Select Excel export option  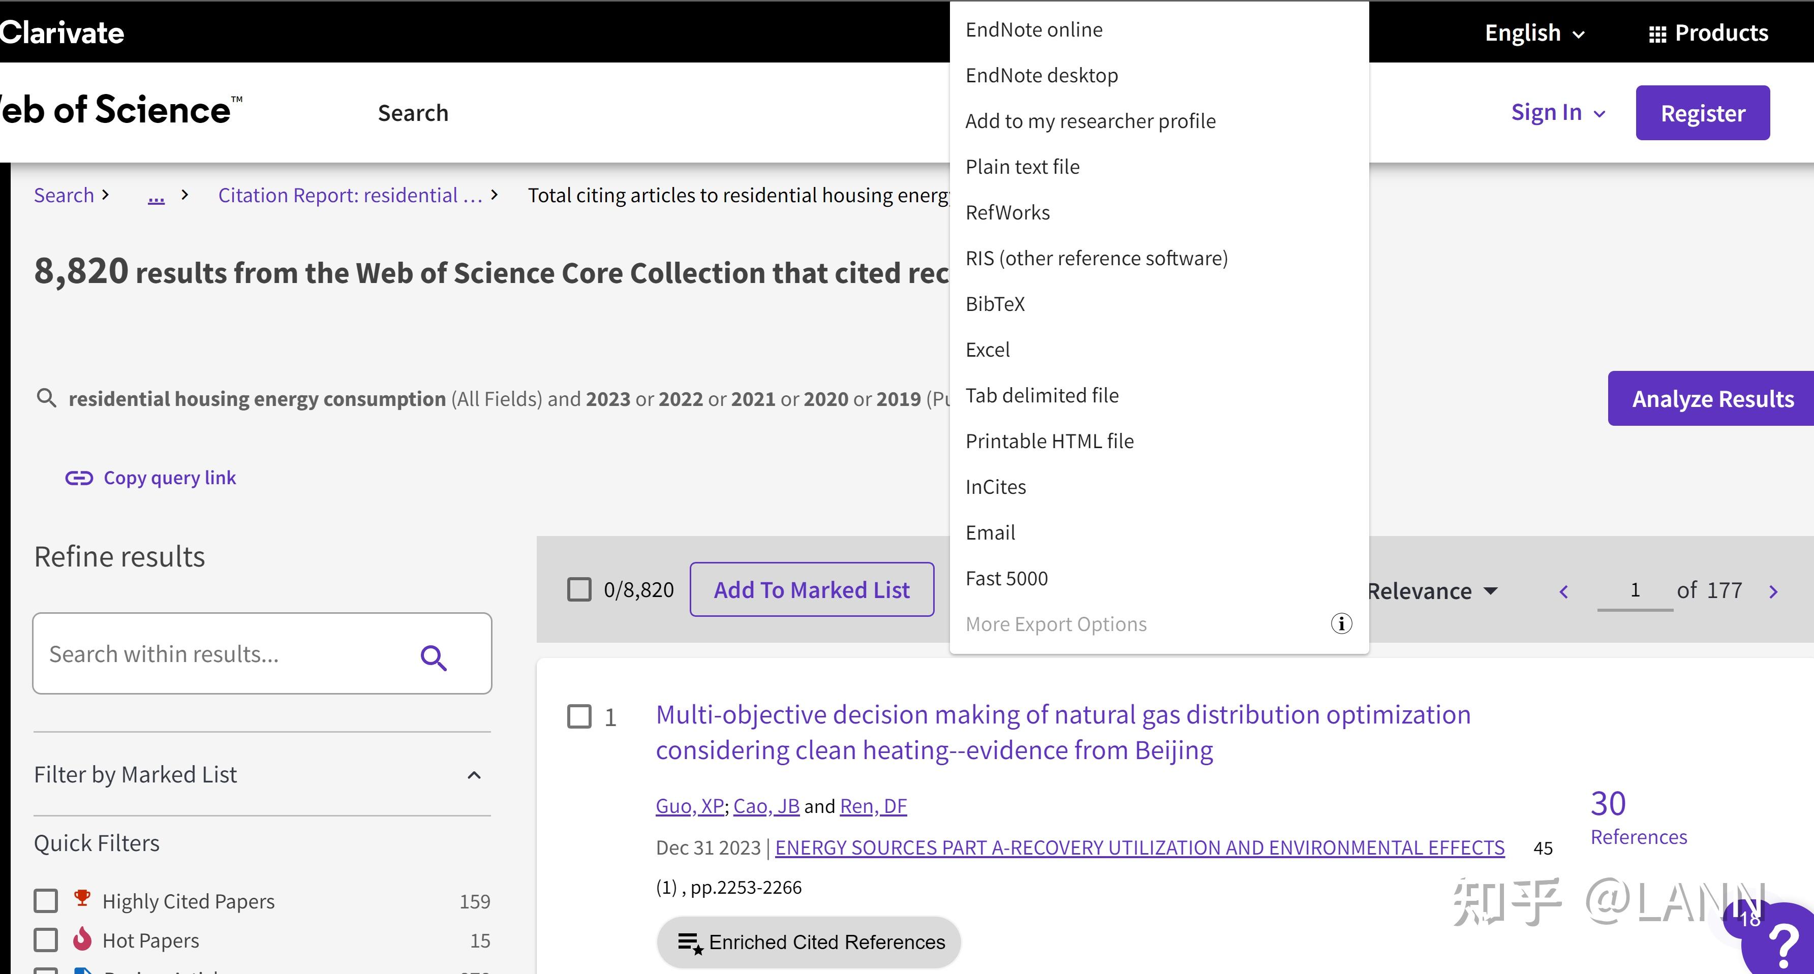[987, 350]
